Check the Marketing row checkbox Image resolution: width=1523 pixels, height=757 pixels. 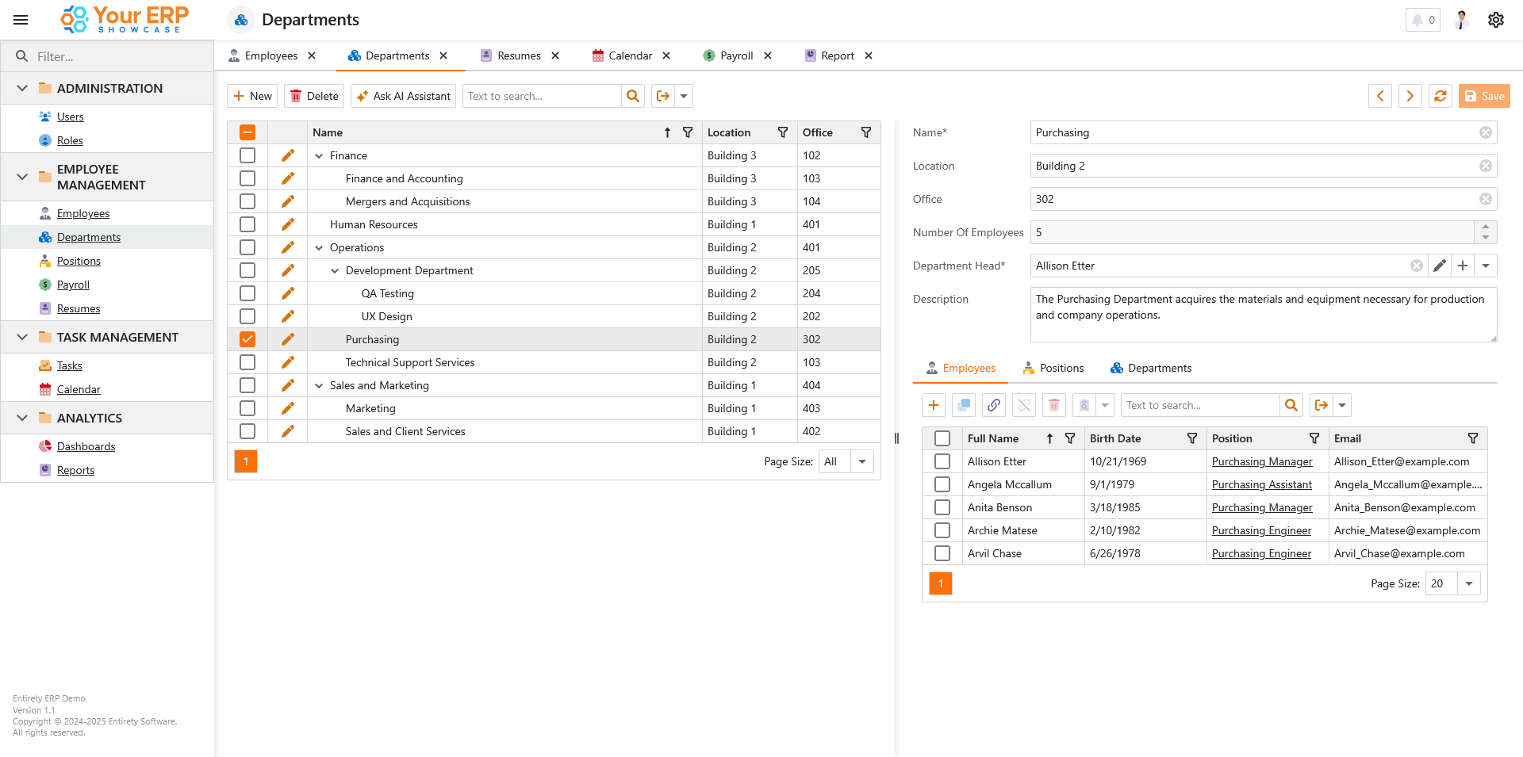(x=247, y=408)
